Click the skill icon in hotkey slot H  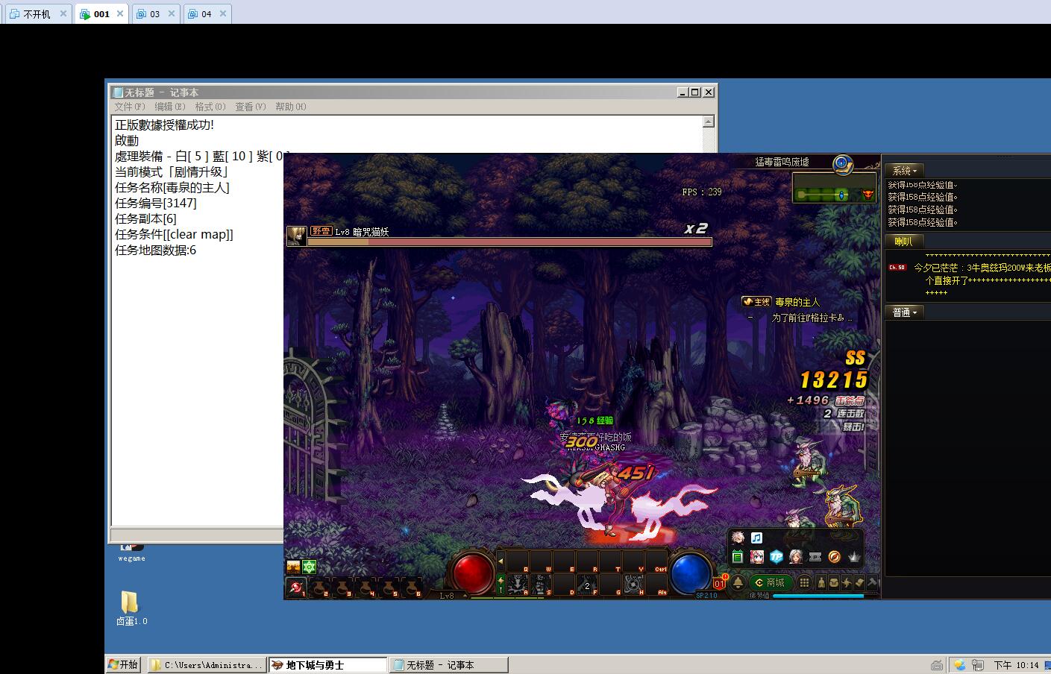point(633,584)
